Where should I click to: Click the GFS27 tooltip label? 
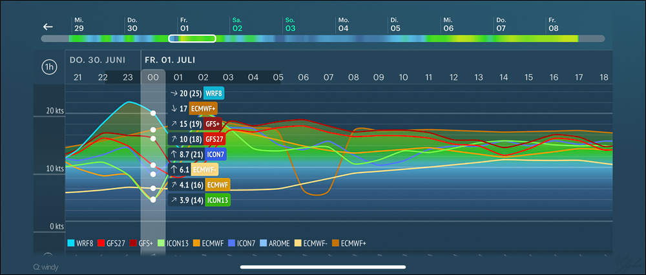click(214, 139)
